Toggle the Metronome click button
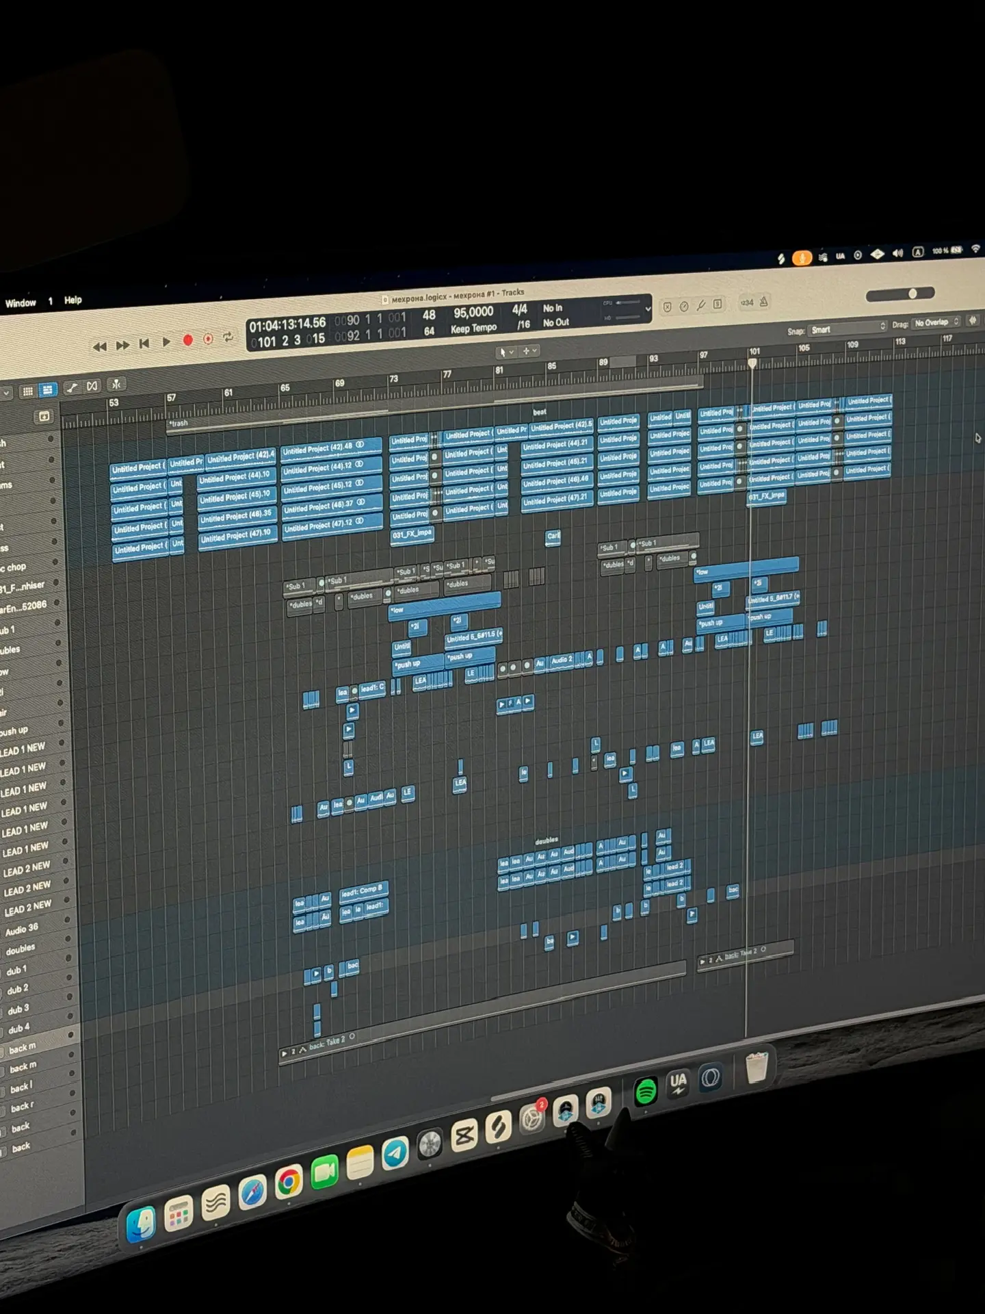 click(x=764, y=302)
